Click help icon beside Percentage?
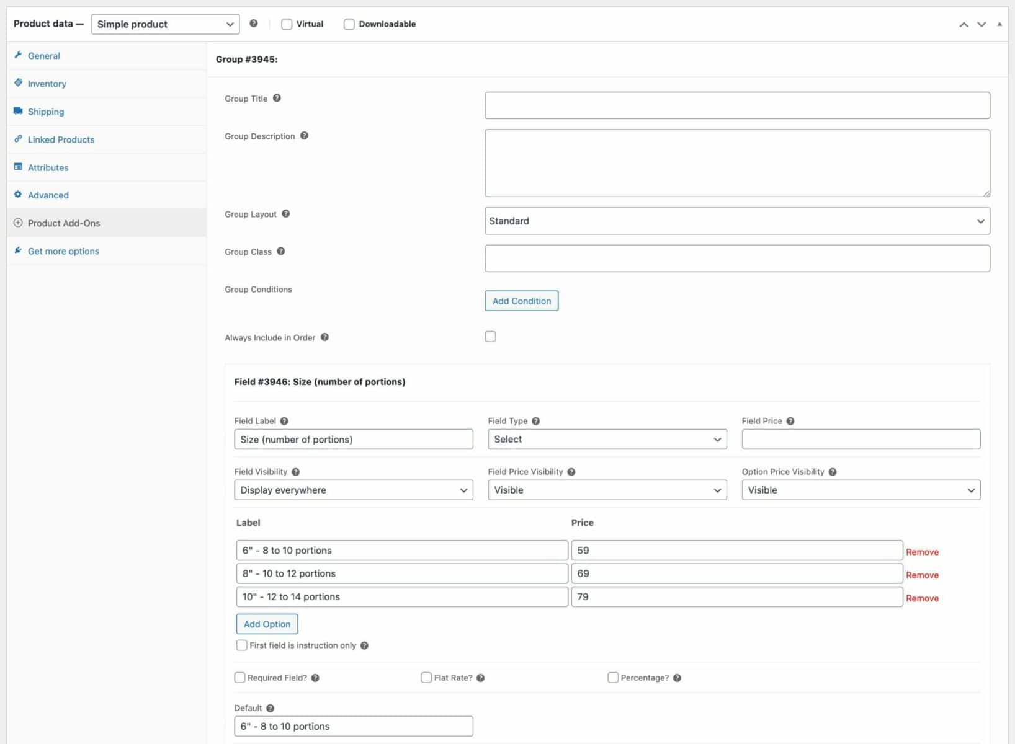The height and width of the screenshot is (744, 1015). click(677, 678)
